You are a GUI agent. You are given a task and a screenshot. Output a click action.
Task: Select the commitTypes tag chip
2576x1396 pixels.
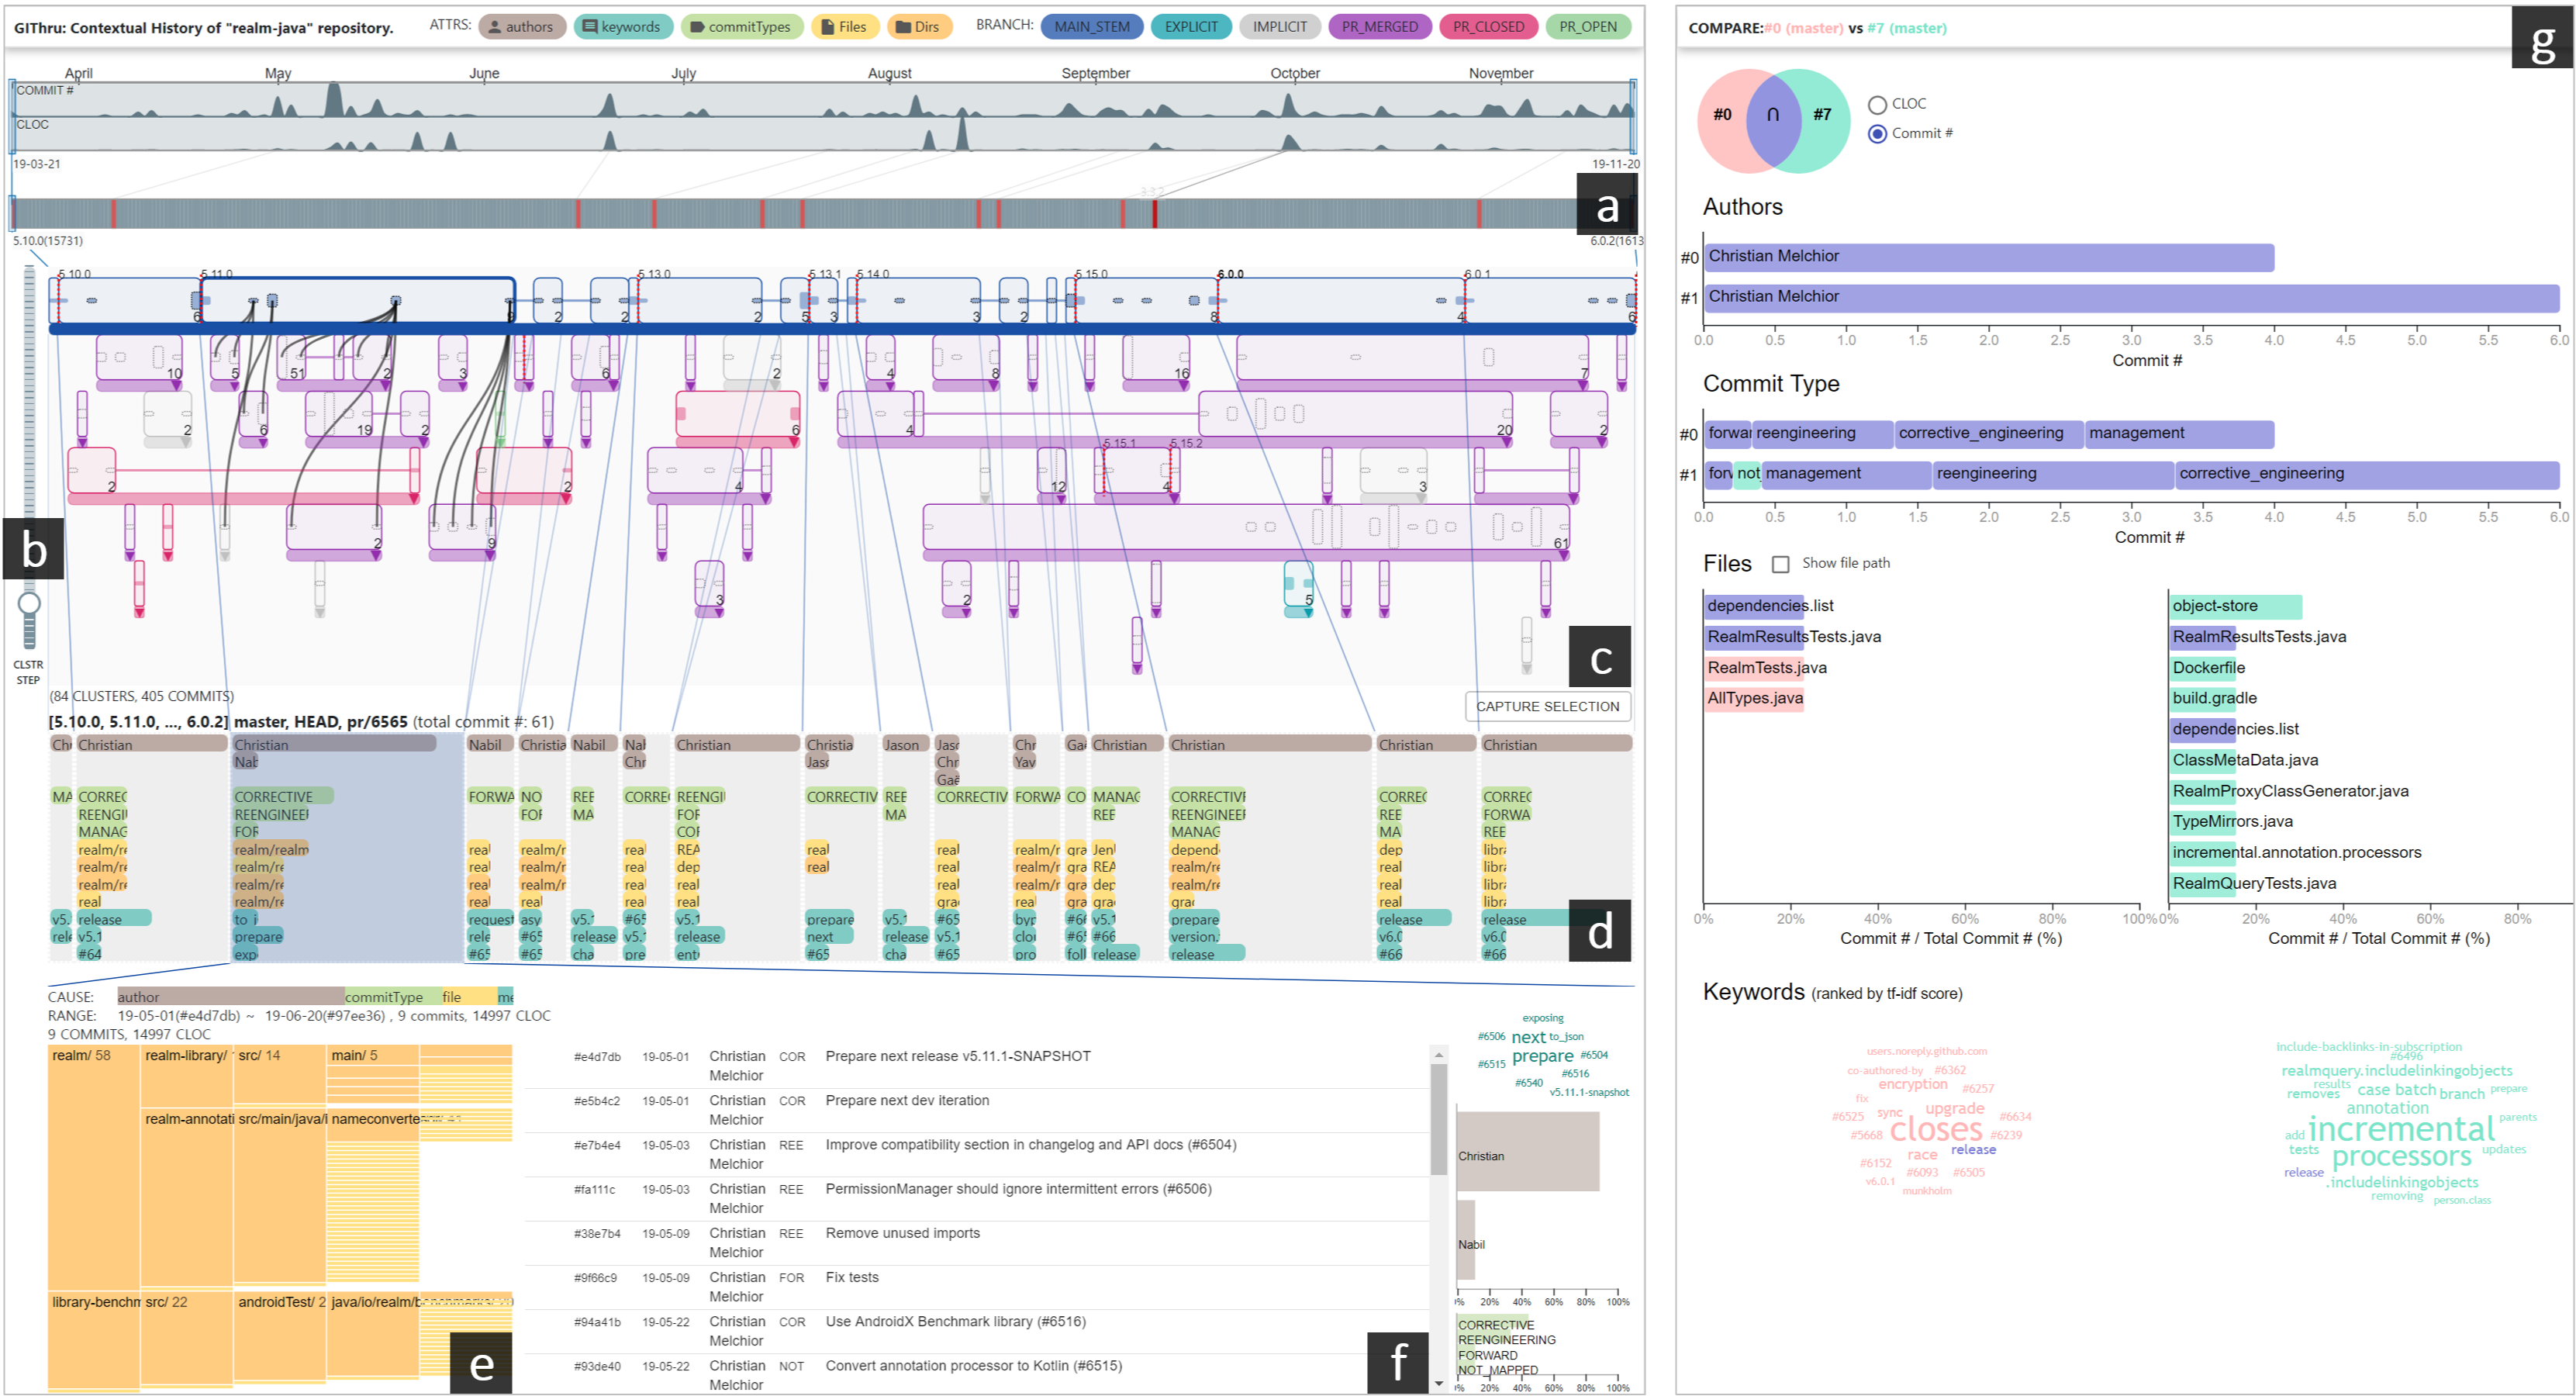pos(741,27)
